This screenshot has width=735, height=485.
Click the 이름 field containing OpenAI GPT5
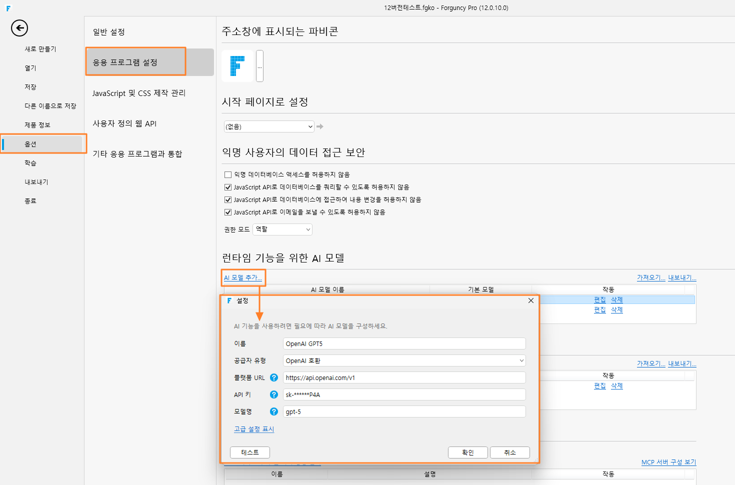404,343
